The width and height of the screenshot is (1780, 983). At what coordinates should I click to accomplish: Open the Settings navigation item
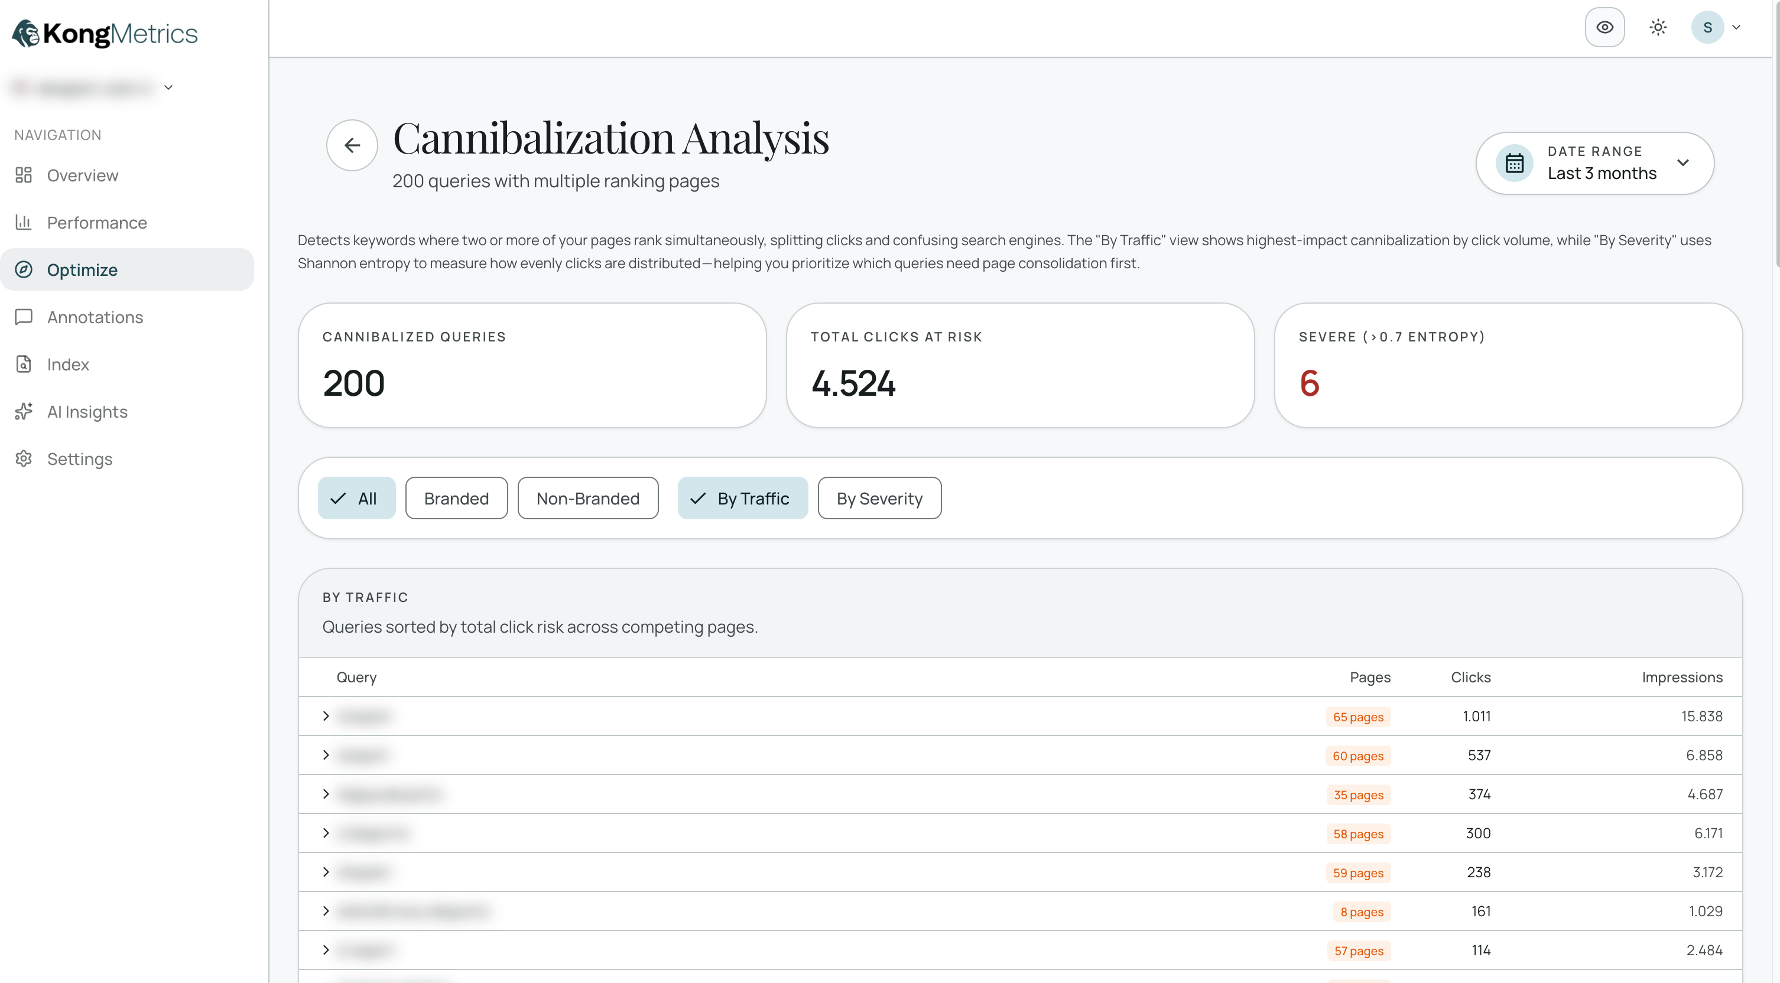(x=127, y=458)
